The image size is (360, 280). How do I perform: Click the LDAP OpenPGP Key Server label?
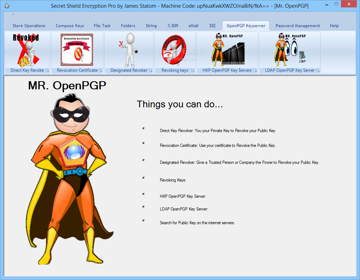coord(290,70)
